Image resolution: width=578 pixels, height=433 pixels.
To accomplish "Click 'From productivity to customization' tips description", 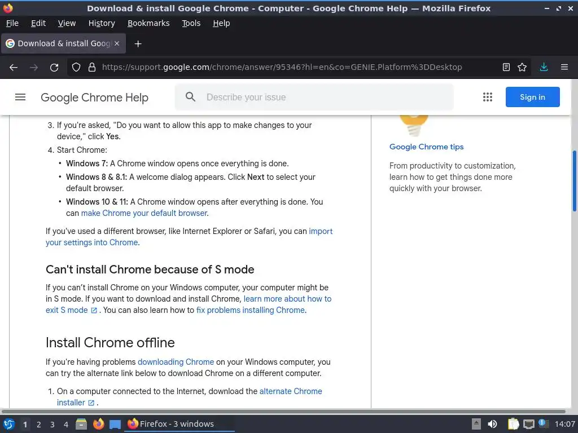I will click(x=452, y=177).
